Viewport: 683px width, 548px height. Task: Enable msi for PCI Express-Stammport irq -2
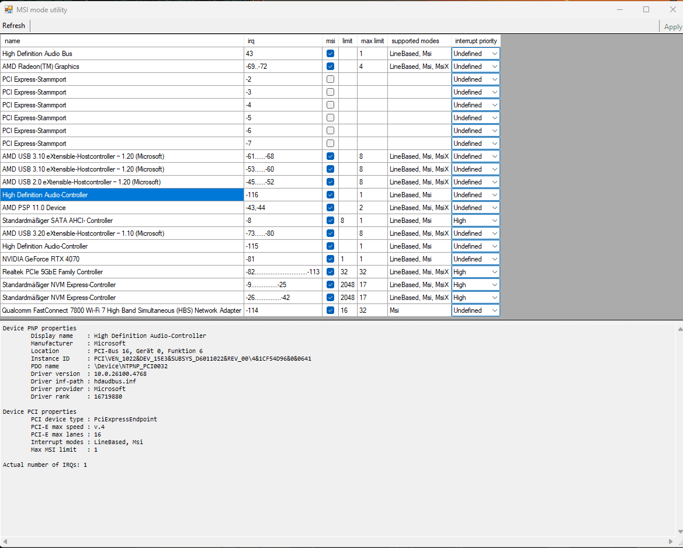330,79
